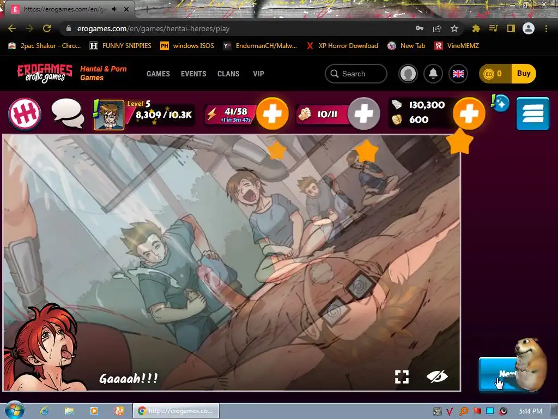The height and width of the screenshot is (419, 558).
Task: Open the site user account avatar
Action: tap(408, 74)
